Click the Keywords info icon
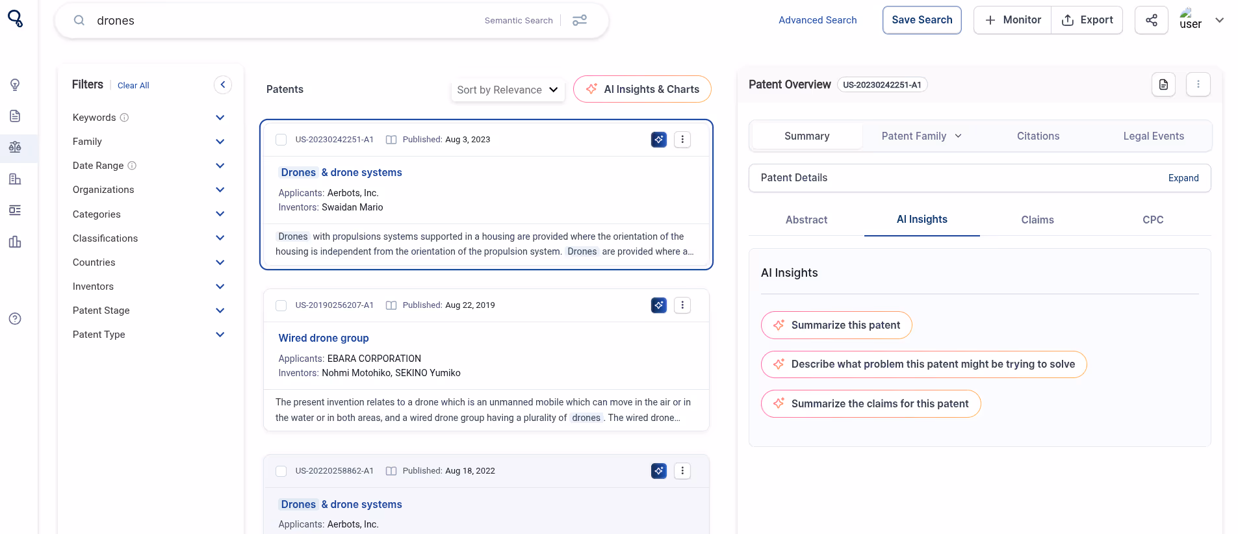 click(124, 118)
